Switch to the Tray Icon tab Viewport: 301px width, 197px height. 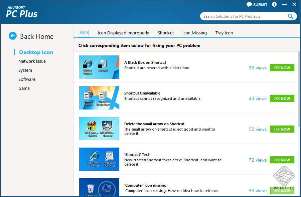pos(224,33)
